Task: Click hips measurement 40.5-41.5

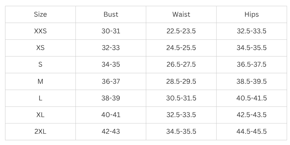Action: coord(252,98)
